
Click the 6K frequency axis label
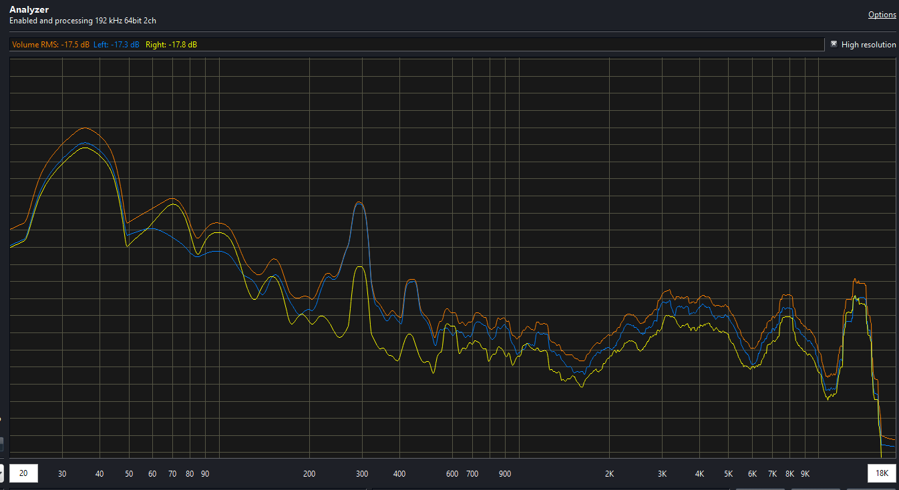coord(752,474)
